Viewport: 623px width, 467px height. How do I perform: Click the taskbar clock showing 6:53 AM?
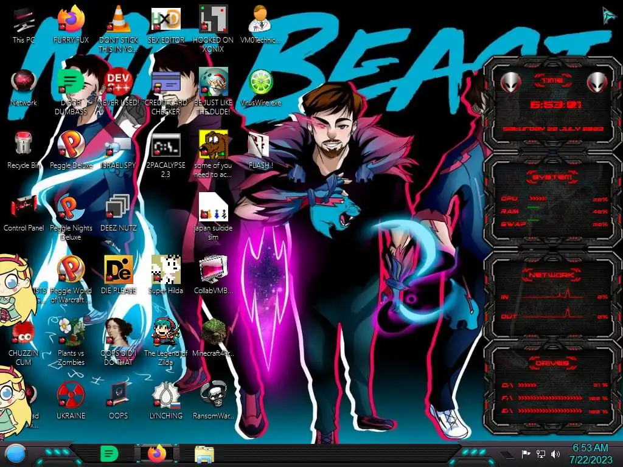coord(590,454)
